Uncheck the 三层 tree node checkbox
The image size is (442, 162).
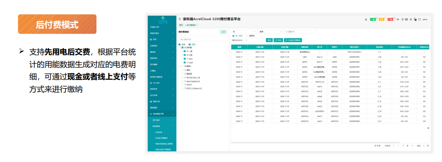(x=185, y=55)
